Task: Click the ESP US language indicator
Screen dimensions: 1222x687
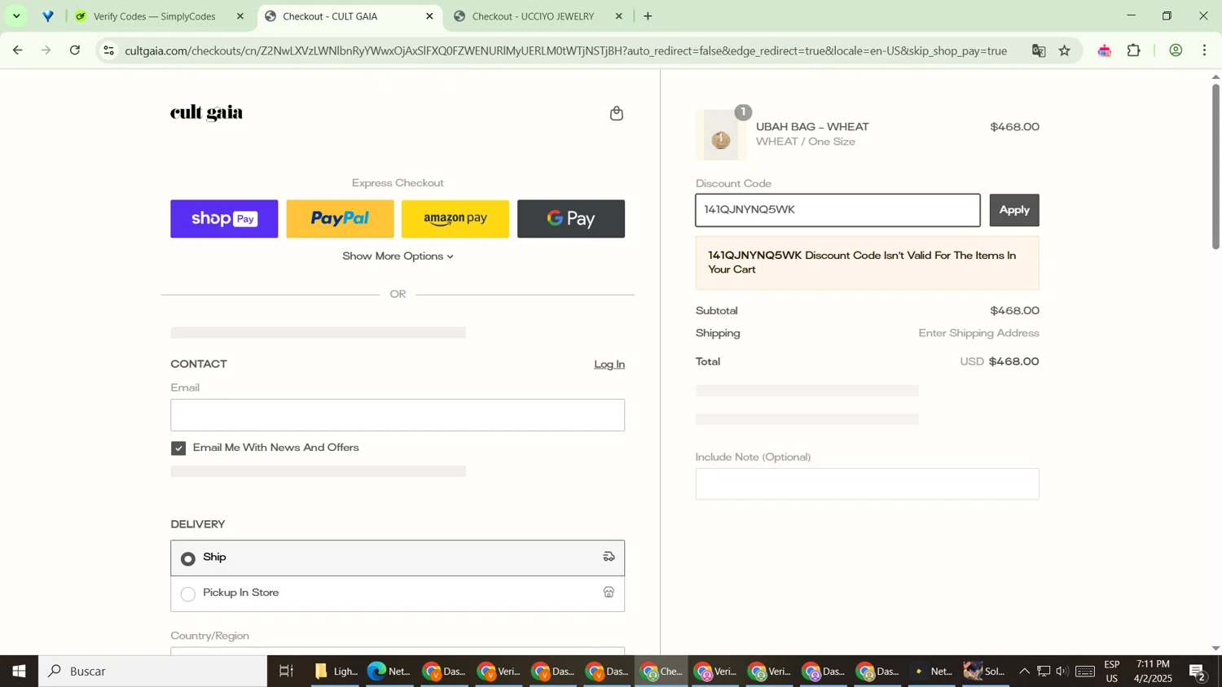Action: coord(1112,672)
